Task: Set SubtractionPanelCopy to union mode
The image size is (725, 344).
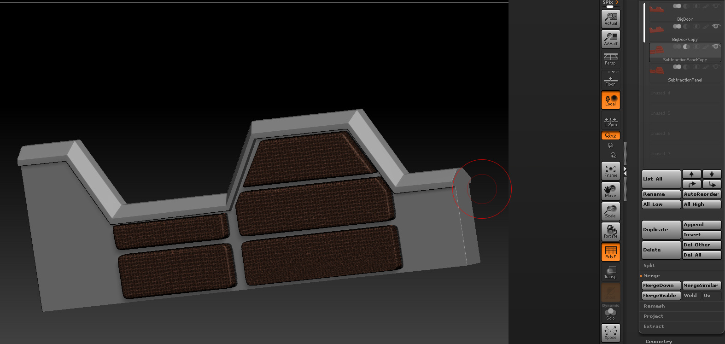Action: (x=677, y=47)
